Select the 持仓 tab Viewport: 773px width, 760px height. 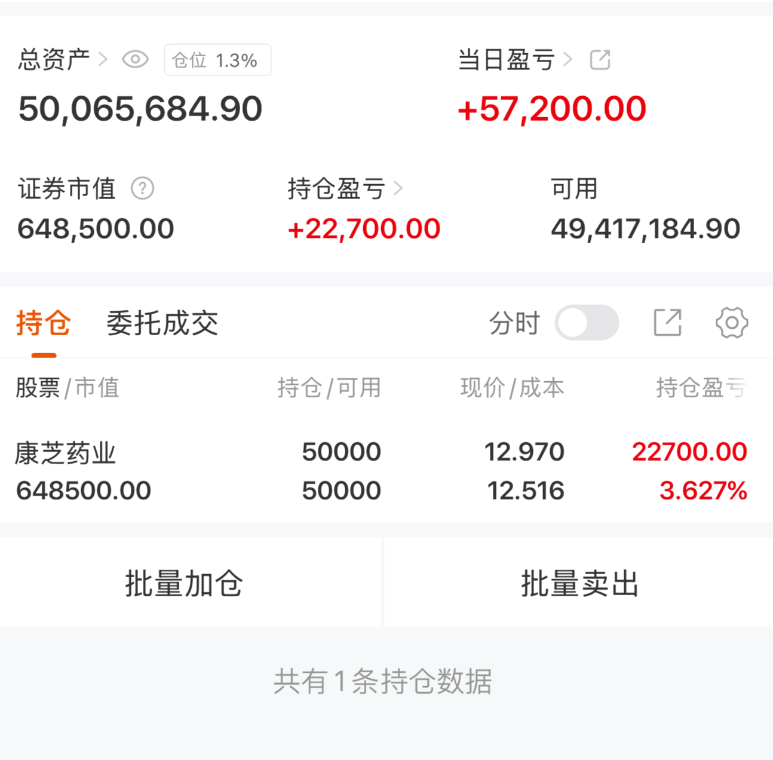pos(44,323)
